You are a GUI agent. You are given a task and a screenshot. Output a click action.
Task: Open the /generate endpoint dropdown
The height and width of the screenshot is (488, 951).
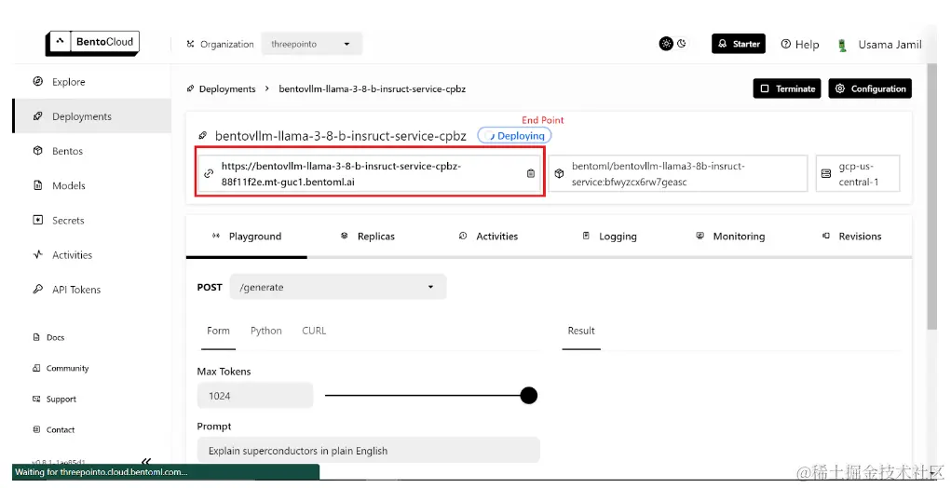coord(338,287)
